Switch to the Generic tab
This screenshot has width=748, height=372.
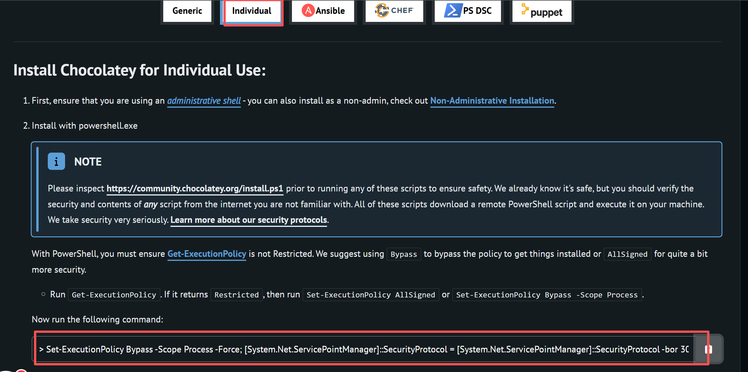(187, 11)
